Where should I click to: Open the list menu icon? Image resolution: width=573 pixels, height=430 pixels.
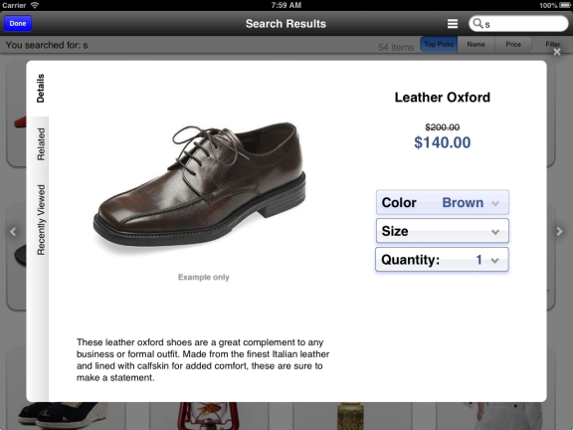coord(453,24)
